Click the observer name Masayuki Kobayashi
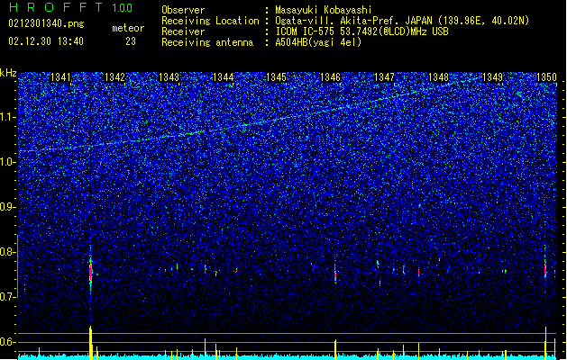Image resolution: width=567 pixels, height=360 pixels. (x=324, y=10)
